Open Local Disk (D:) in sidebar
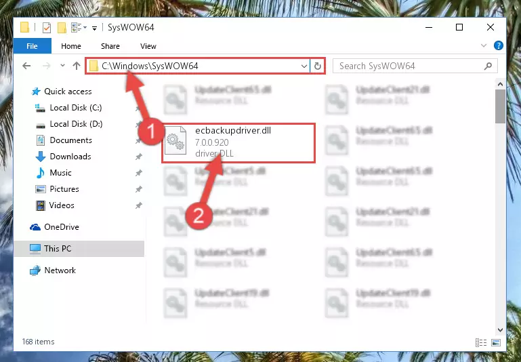 (x=76, y=124)
